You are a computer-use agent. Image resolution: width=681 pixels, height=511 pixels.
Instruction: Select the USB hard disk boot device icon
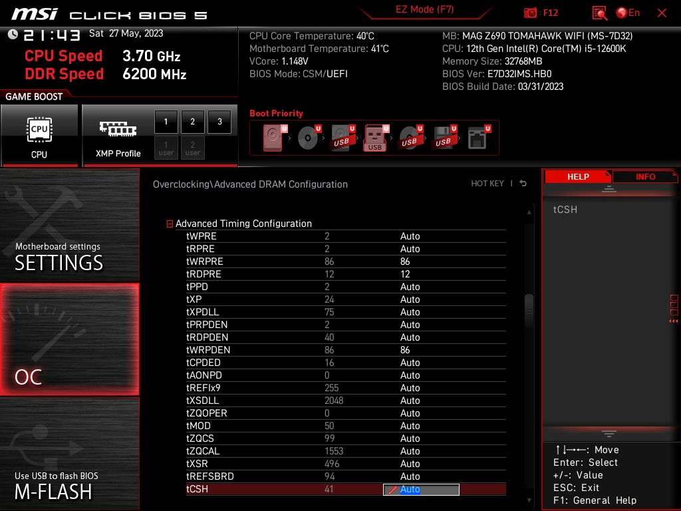(x=343, y=137)
